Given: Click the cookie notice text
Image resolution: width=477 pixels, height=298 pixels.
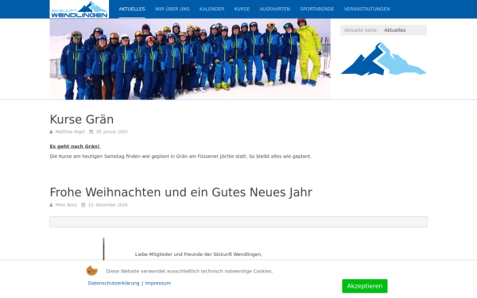Looking at the screenshot, I should (x=189, y=271).
